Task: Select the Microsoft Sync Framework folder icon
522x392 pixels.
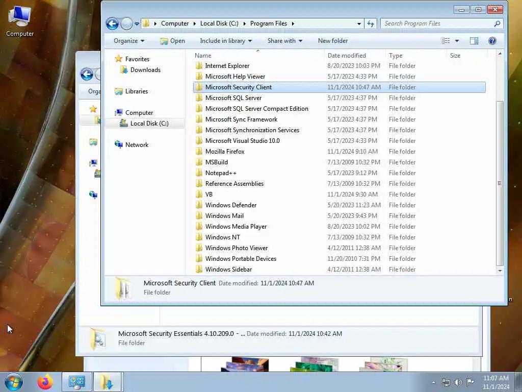Action: click(199, 119)
